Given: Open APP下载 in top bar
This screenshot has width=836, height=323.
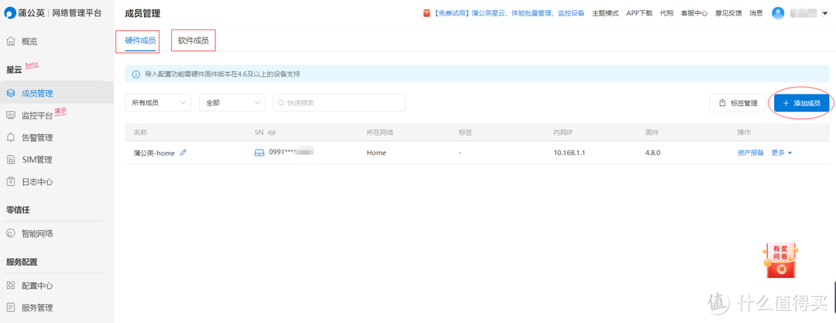Looking at the screenshot, I should 639,13.
